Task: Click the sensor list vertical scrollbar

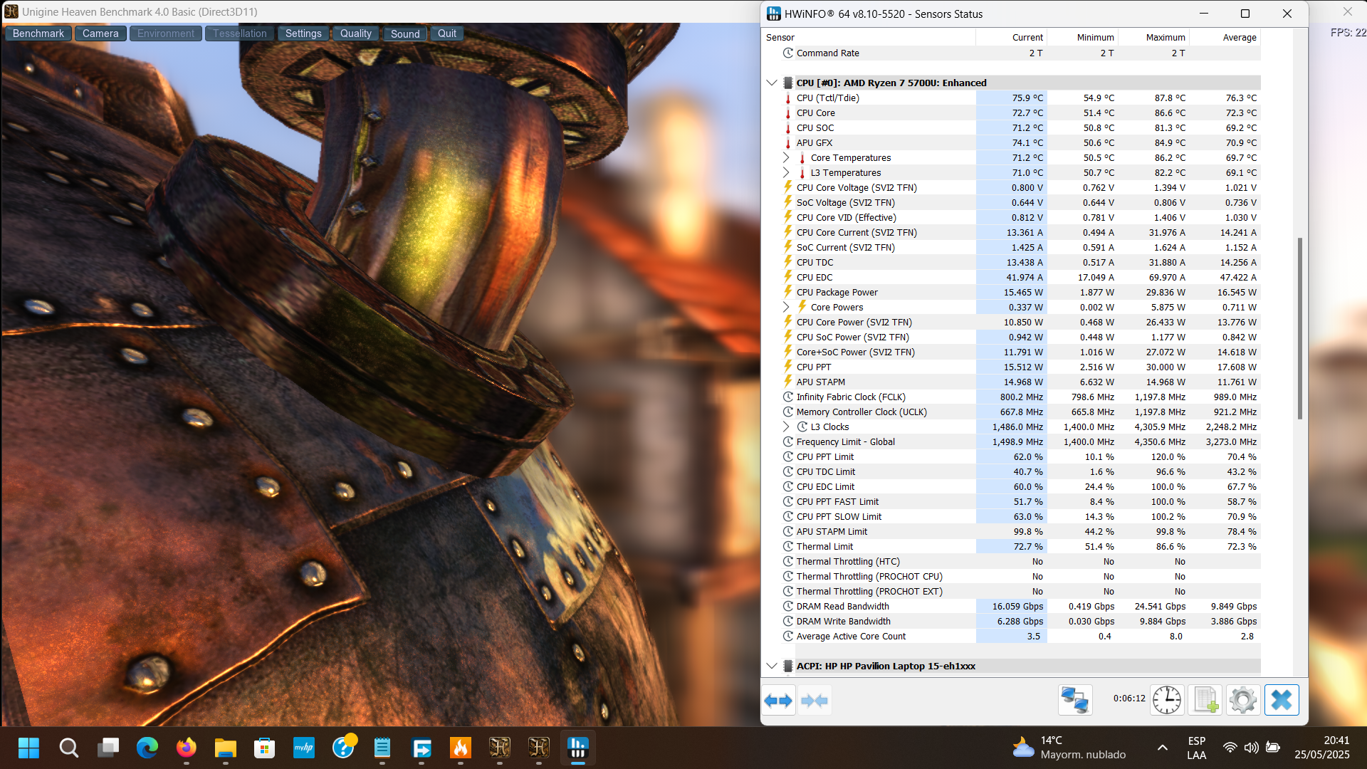Action: [1300, 328]
